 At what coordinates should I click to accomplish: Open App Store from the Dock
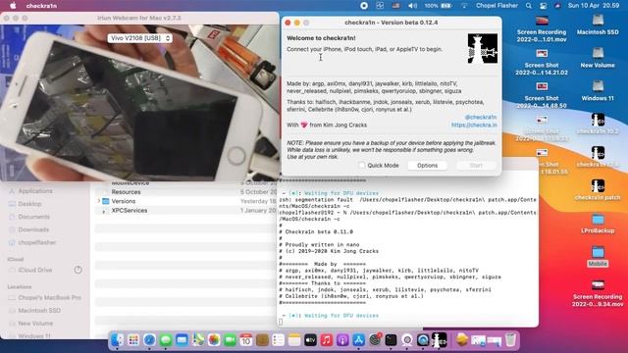click(358, 340)
